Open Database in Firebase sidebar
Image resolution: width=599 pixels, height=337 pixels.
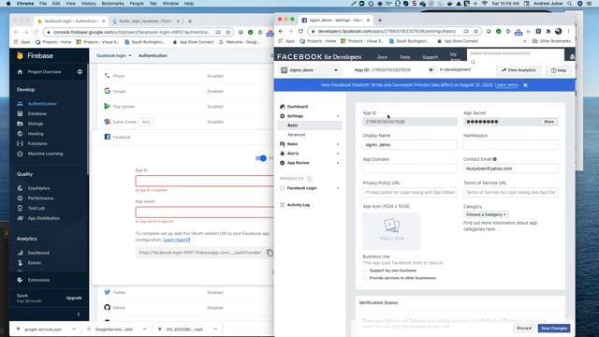coord(37,113)
